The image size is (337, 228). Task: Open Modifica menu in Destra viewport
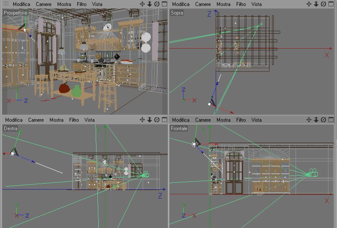coord(14,120)
